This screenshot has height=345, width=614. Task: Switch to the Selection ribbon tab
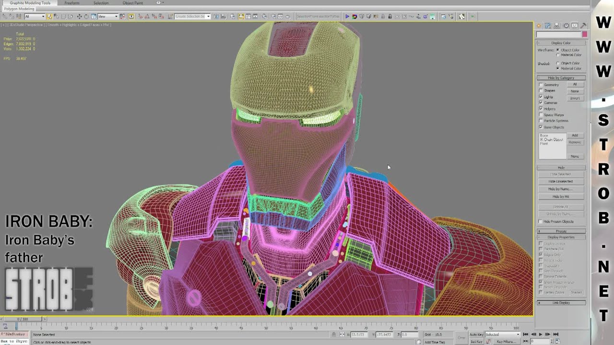[101, 3]
